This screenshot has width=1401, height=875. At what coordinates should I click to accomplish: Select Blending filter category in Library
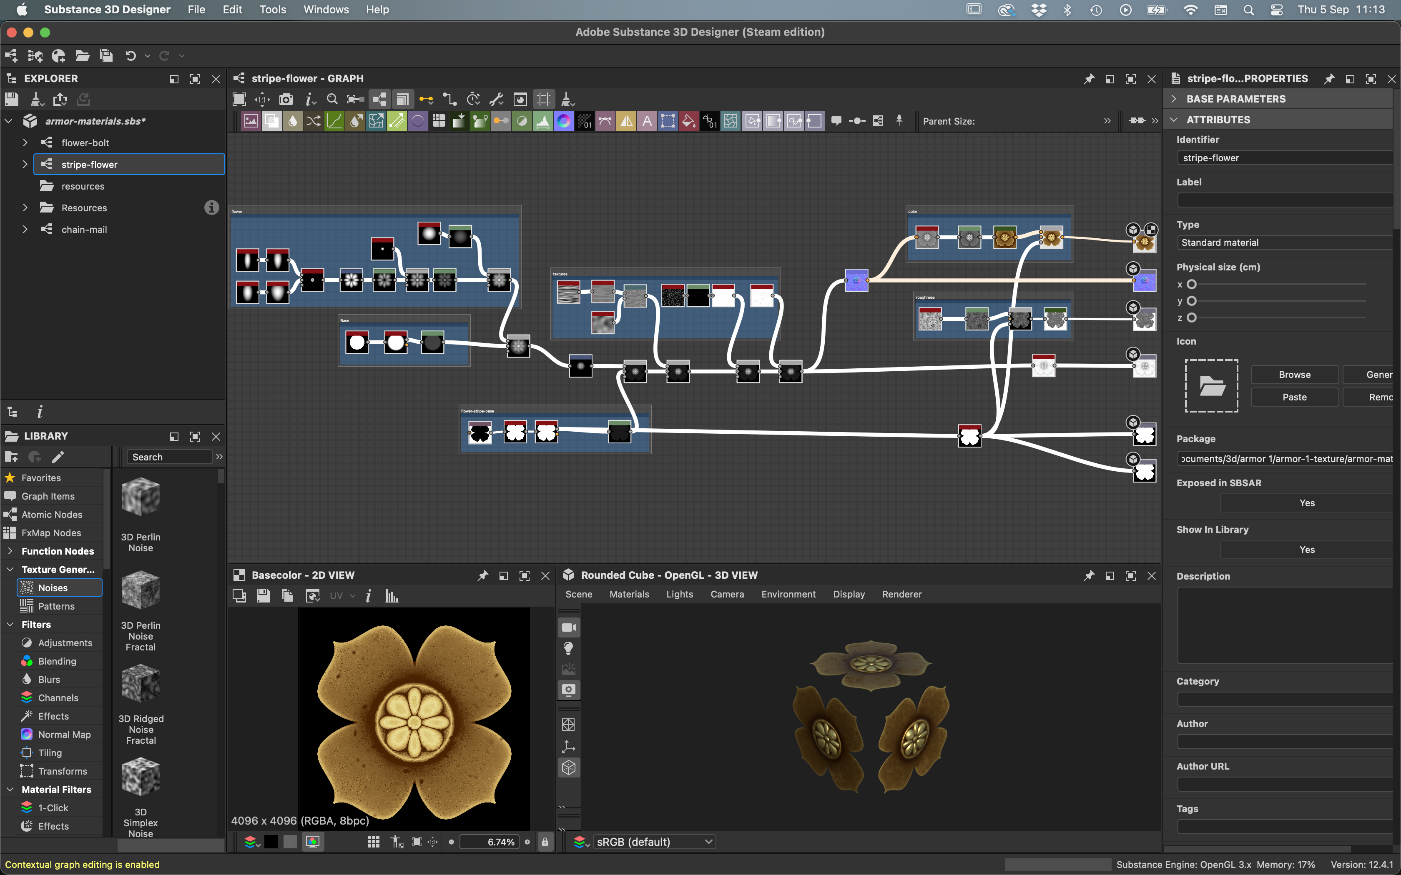click(x=57, y=661)
